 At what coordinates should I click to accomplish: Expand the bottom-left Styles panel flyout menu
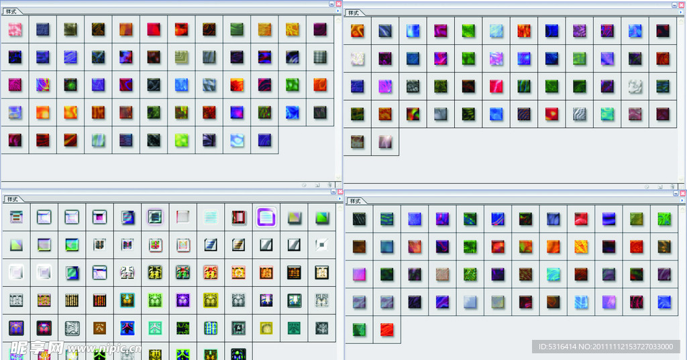(x=339, y=199)
